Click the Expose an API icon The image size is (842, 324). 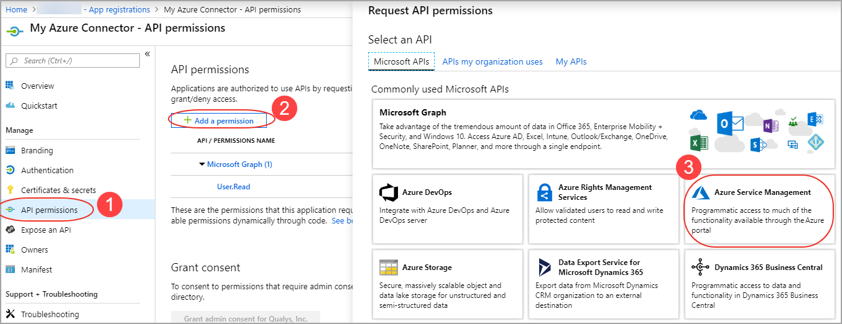click(x=10, y=230)
